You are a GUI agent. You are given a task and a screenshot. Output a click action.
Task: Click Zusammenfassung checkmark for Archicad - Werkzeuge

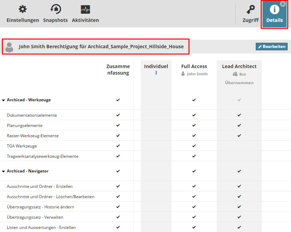tap(118, 100)
